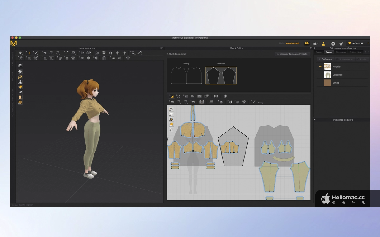The width and height of the screenshot is (380, 237).
Task: Select the Edit Sewing tool in 2D toolbar
Action: [x=172, y=102]
